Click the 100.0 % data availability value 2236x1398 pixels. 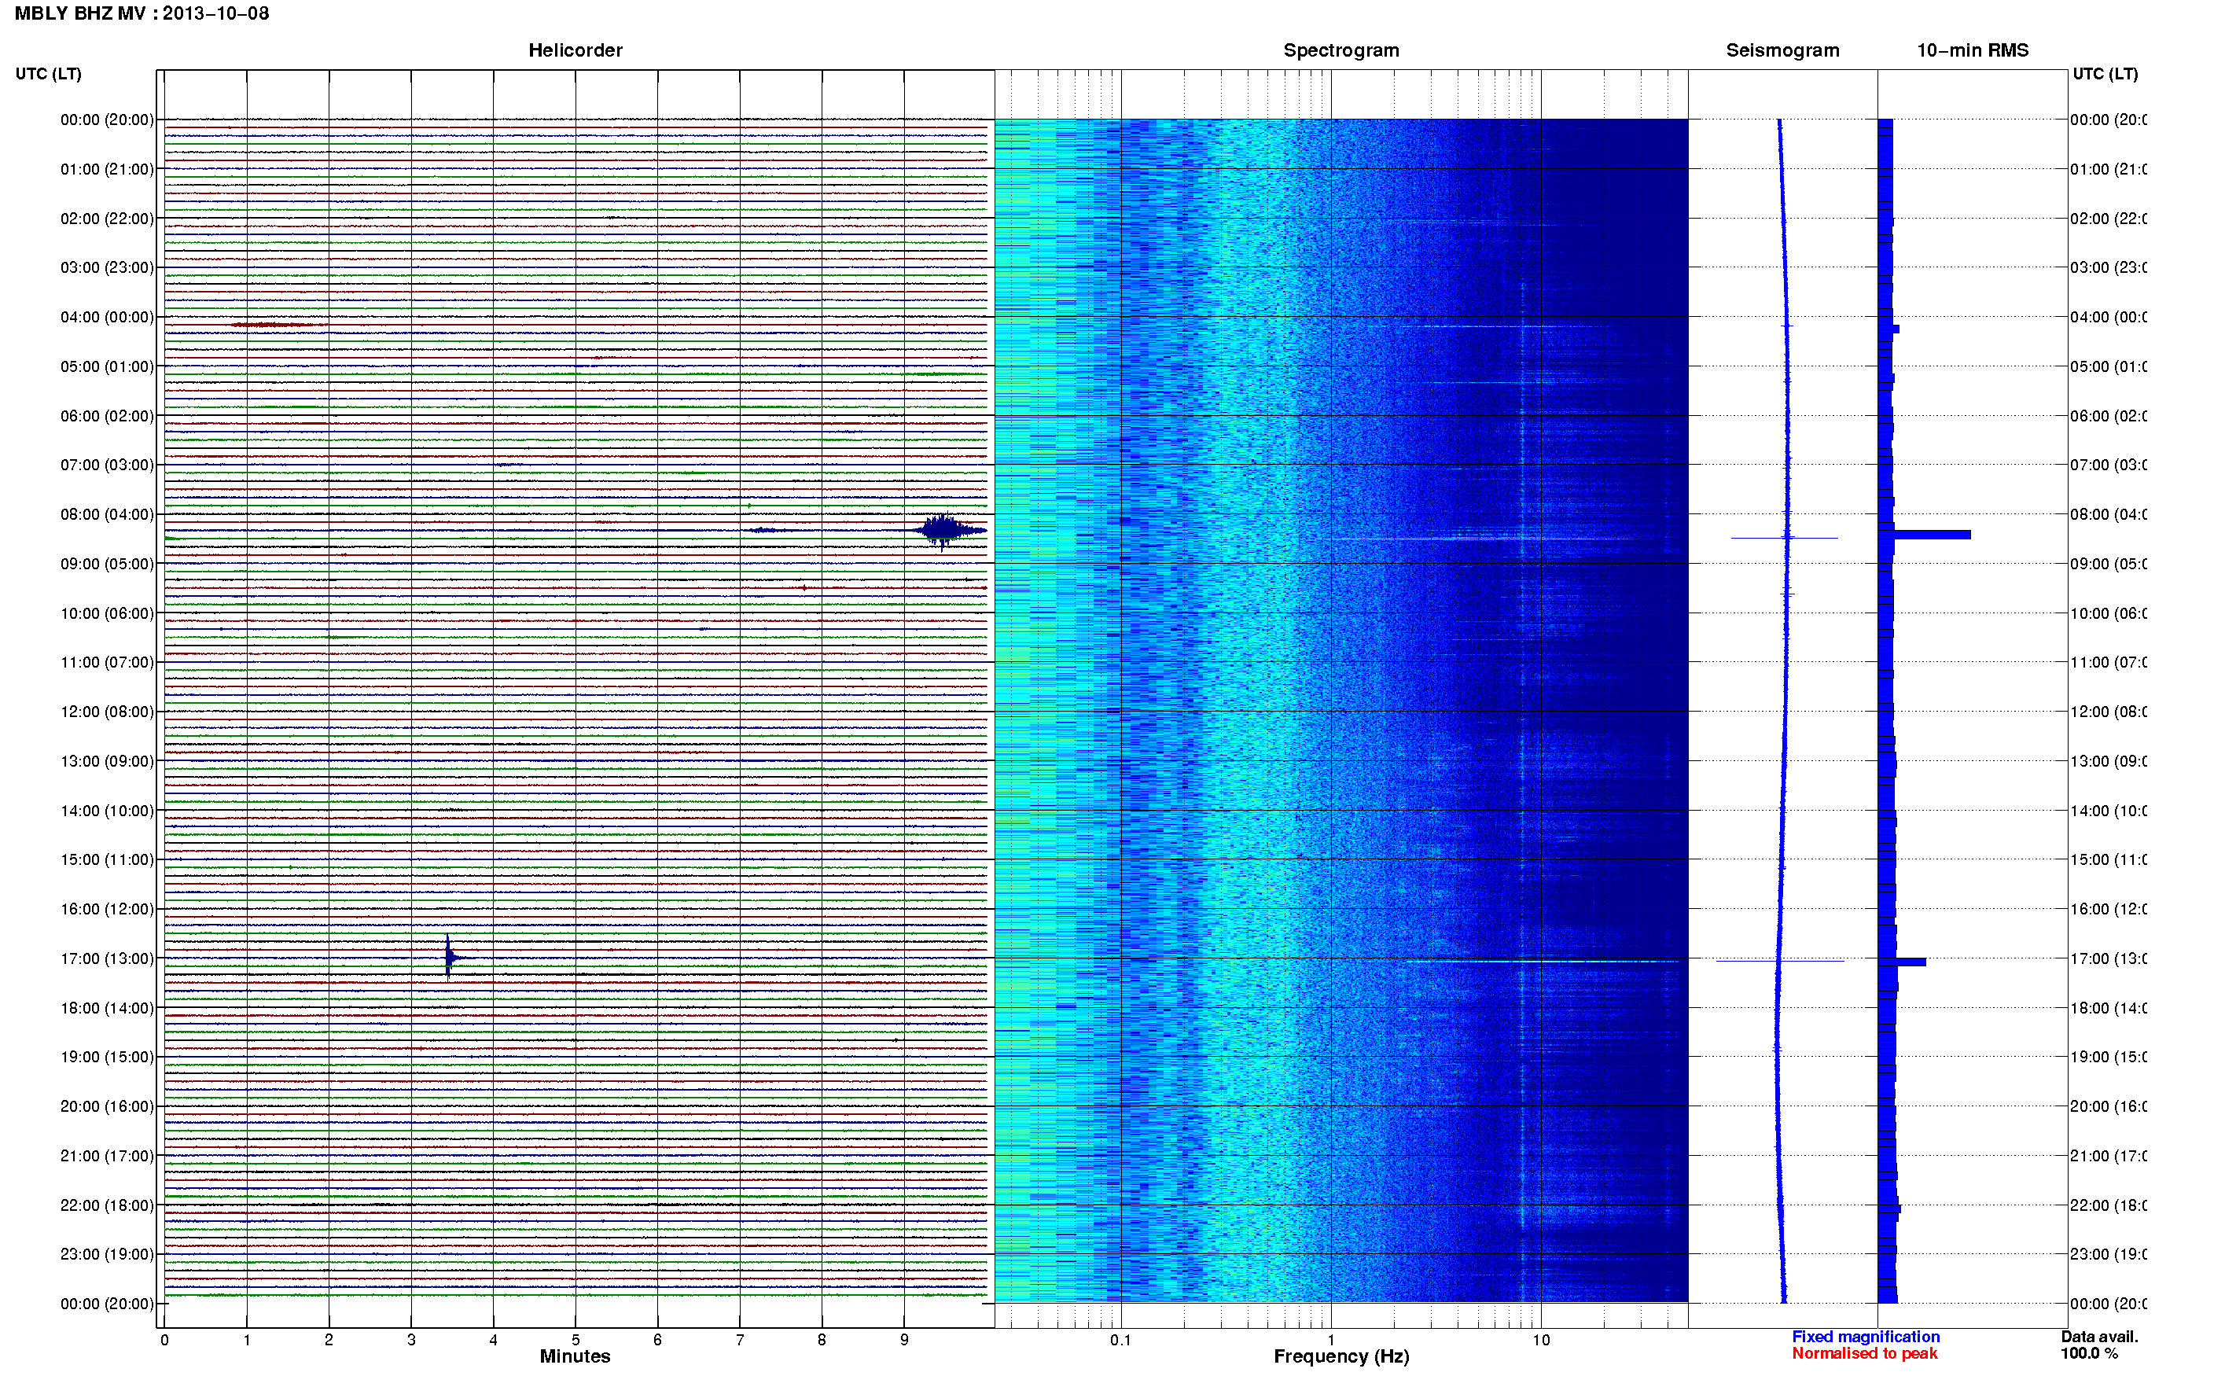tap(2089, 1354)
